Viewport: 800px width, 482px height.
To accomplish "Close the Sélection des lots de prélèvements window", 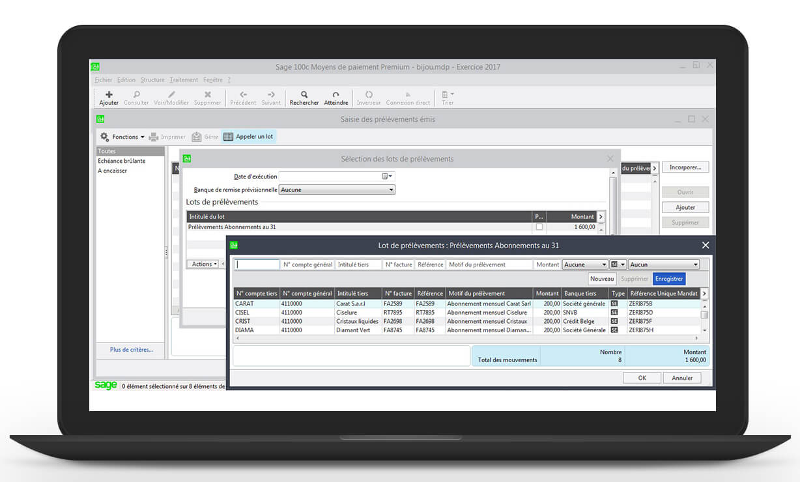I will tap(610, 158).
